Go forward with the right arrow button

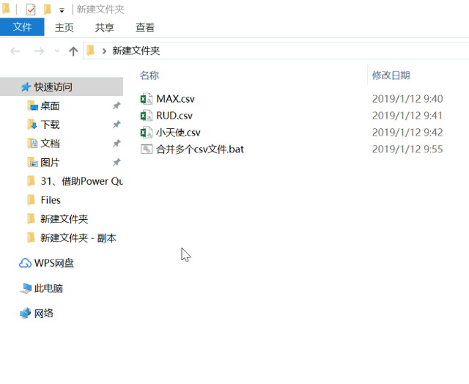39,51
